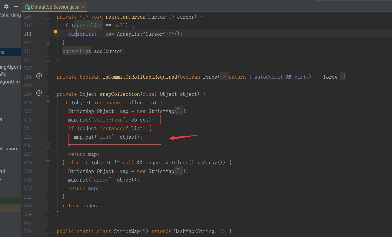Click fold end marker on line 334
This screenshot has width=392, height=237.
coord(48,214)
